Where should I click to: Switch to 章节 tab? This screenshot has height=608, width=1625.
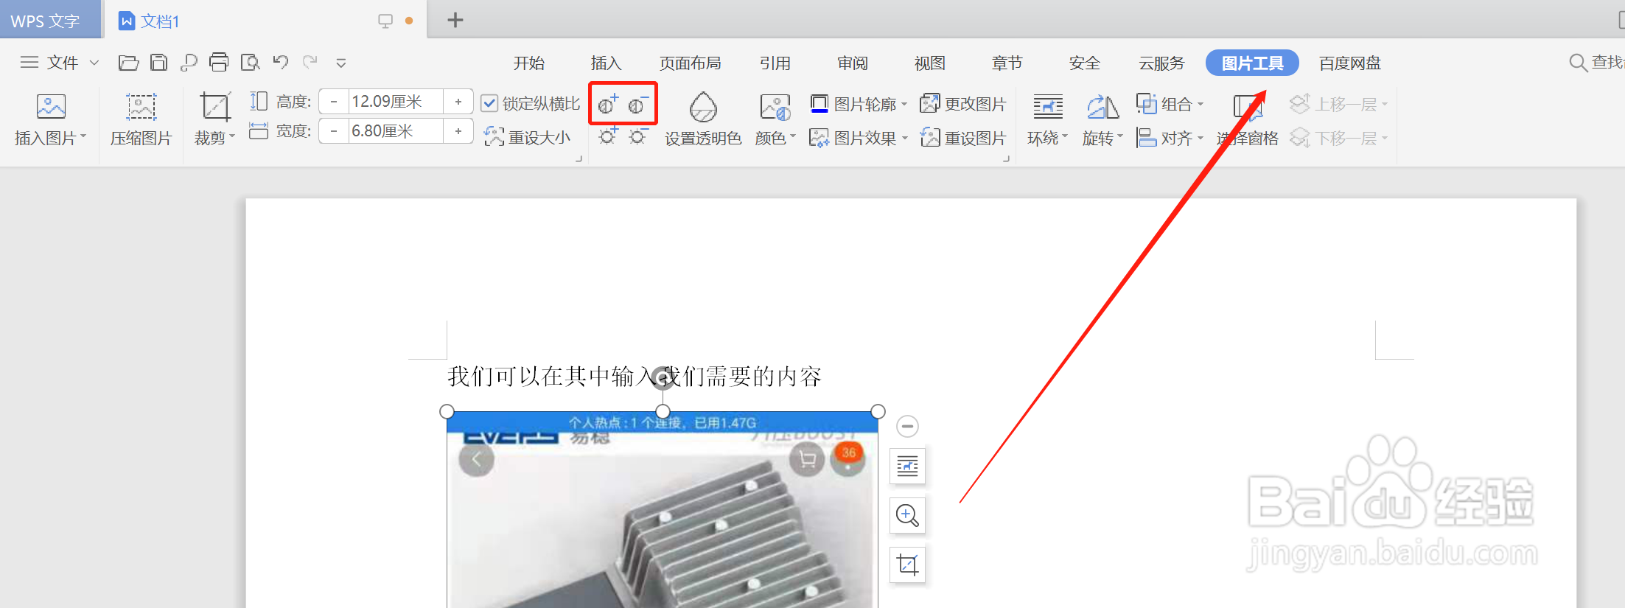coord(1007,63)
